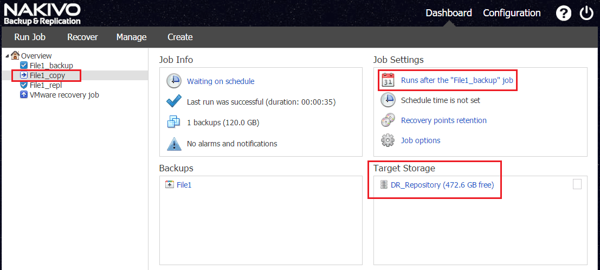Screen dimensions: 600x270
Task: Click the DR_Repository storage icon
Action: (384, 185)
